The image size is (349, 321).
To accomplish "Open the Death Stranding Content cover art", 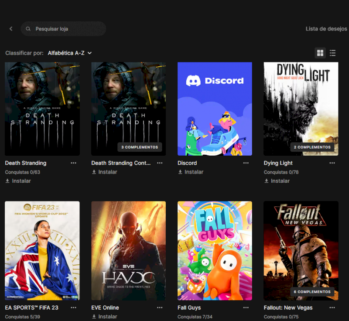I will (x=128, y=109).
